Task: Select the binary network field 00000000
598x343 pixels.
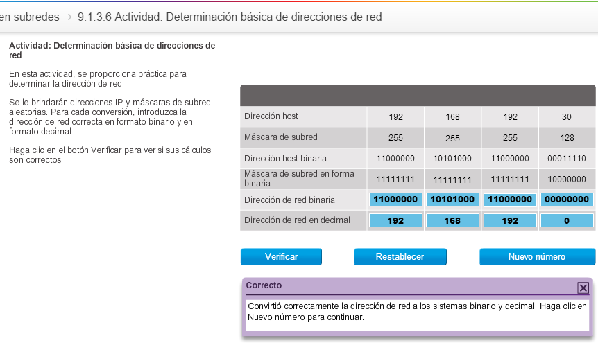Action: click(x=567, y=200)
